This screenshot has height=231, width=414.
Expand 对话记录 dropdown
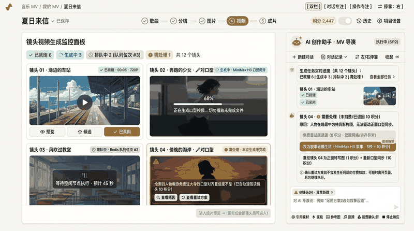point(334,57)
